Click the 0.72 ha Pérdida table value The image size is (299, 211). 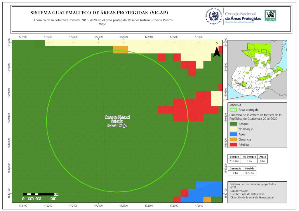pos(250,173)
